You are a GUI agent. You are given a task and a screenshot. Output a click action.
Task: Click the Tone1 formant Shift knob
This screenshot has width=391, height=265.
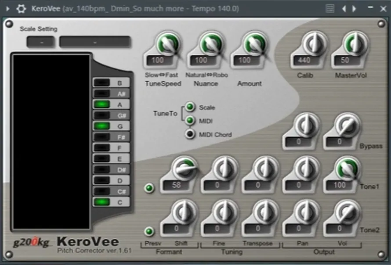184,169
